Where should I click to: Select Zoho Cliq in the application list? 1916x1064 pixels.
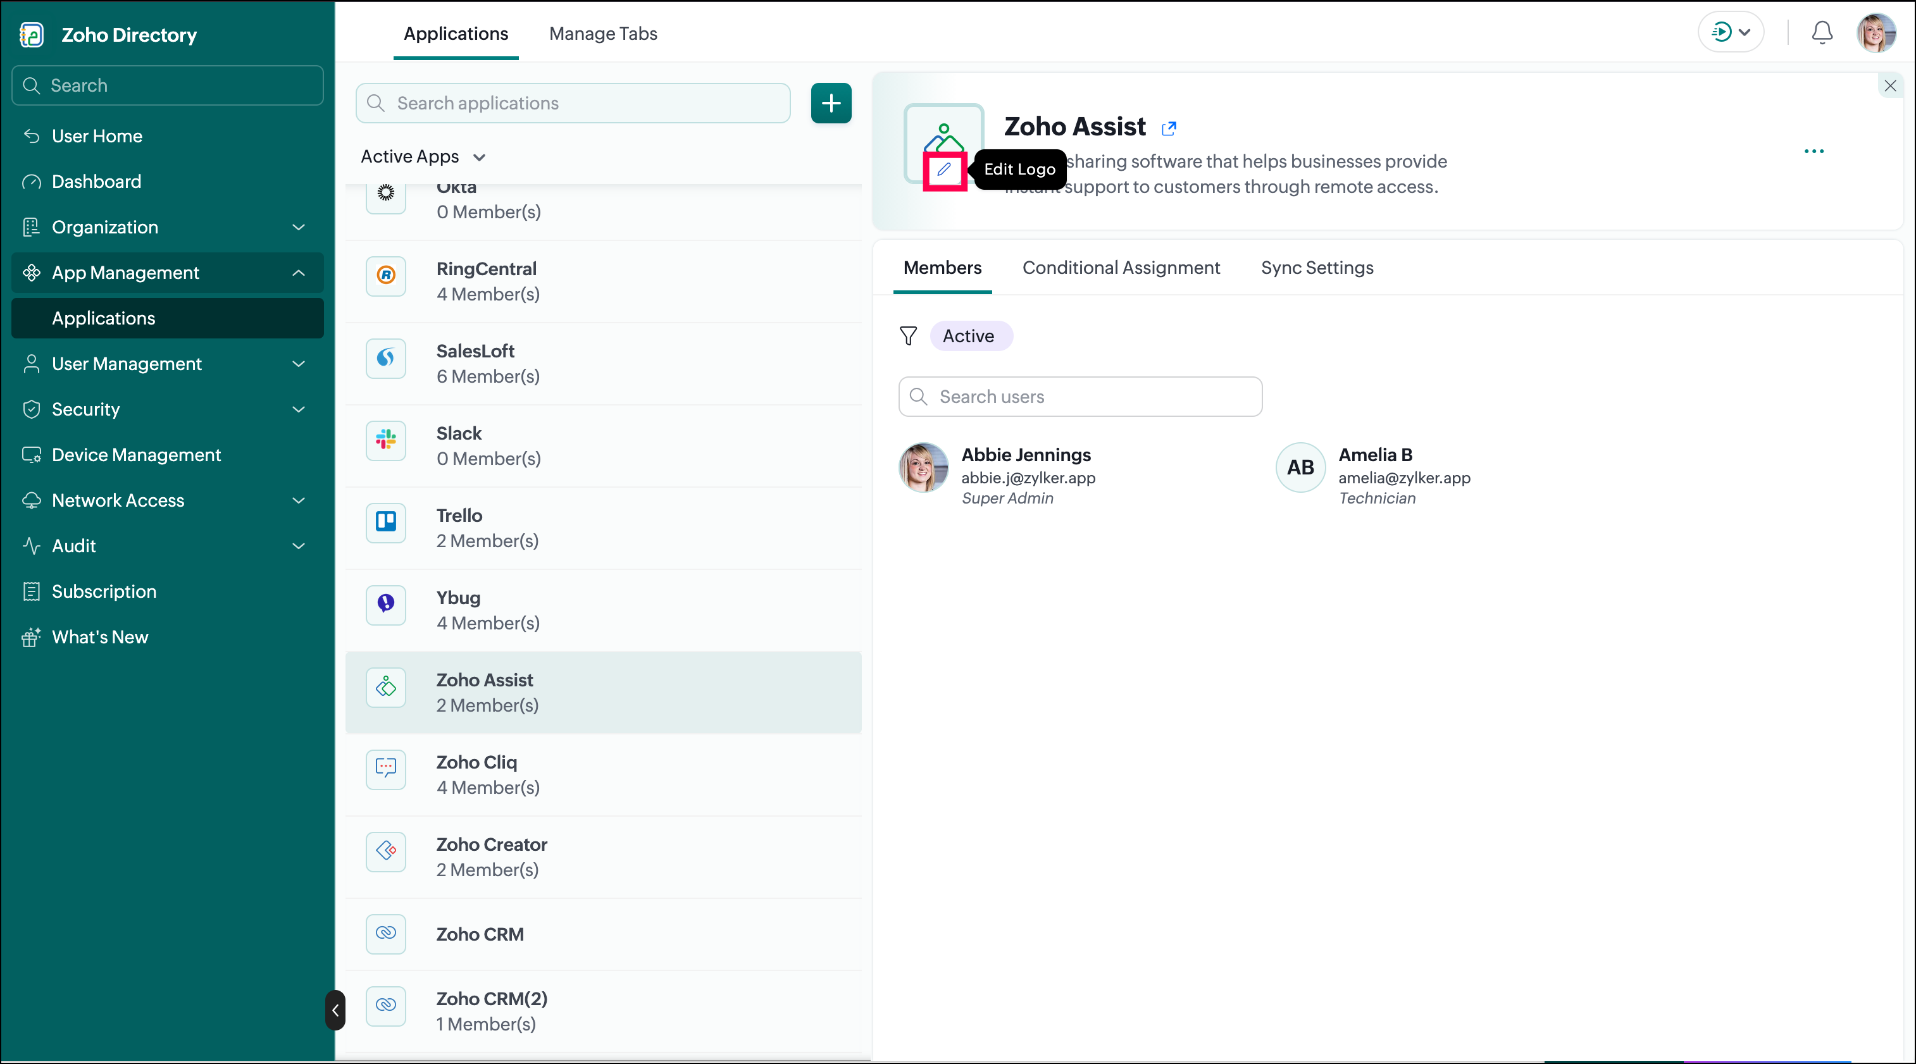(x=603, y=775)
